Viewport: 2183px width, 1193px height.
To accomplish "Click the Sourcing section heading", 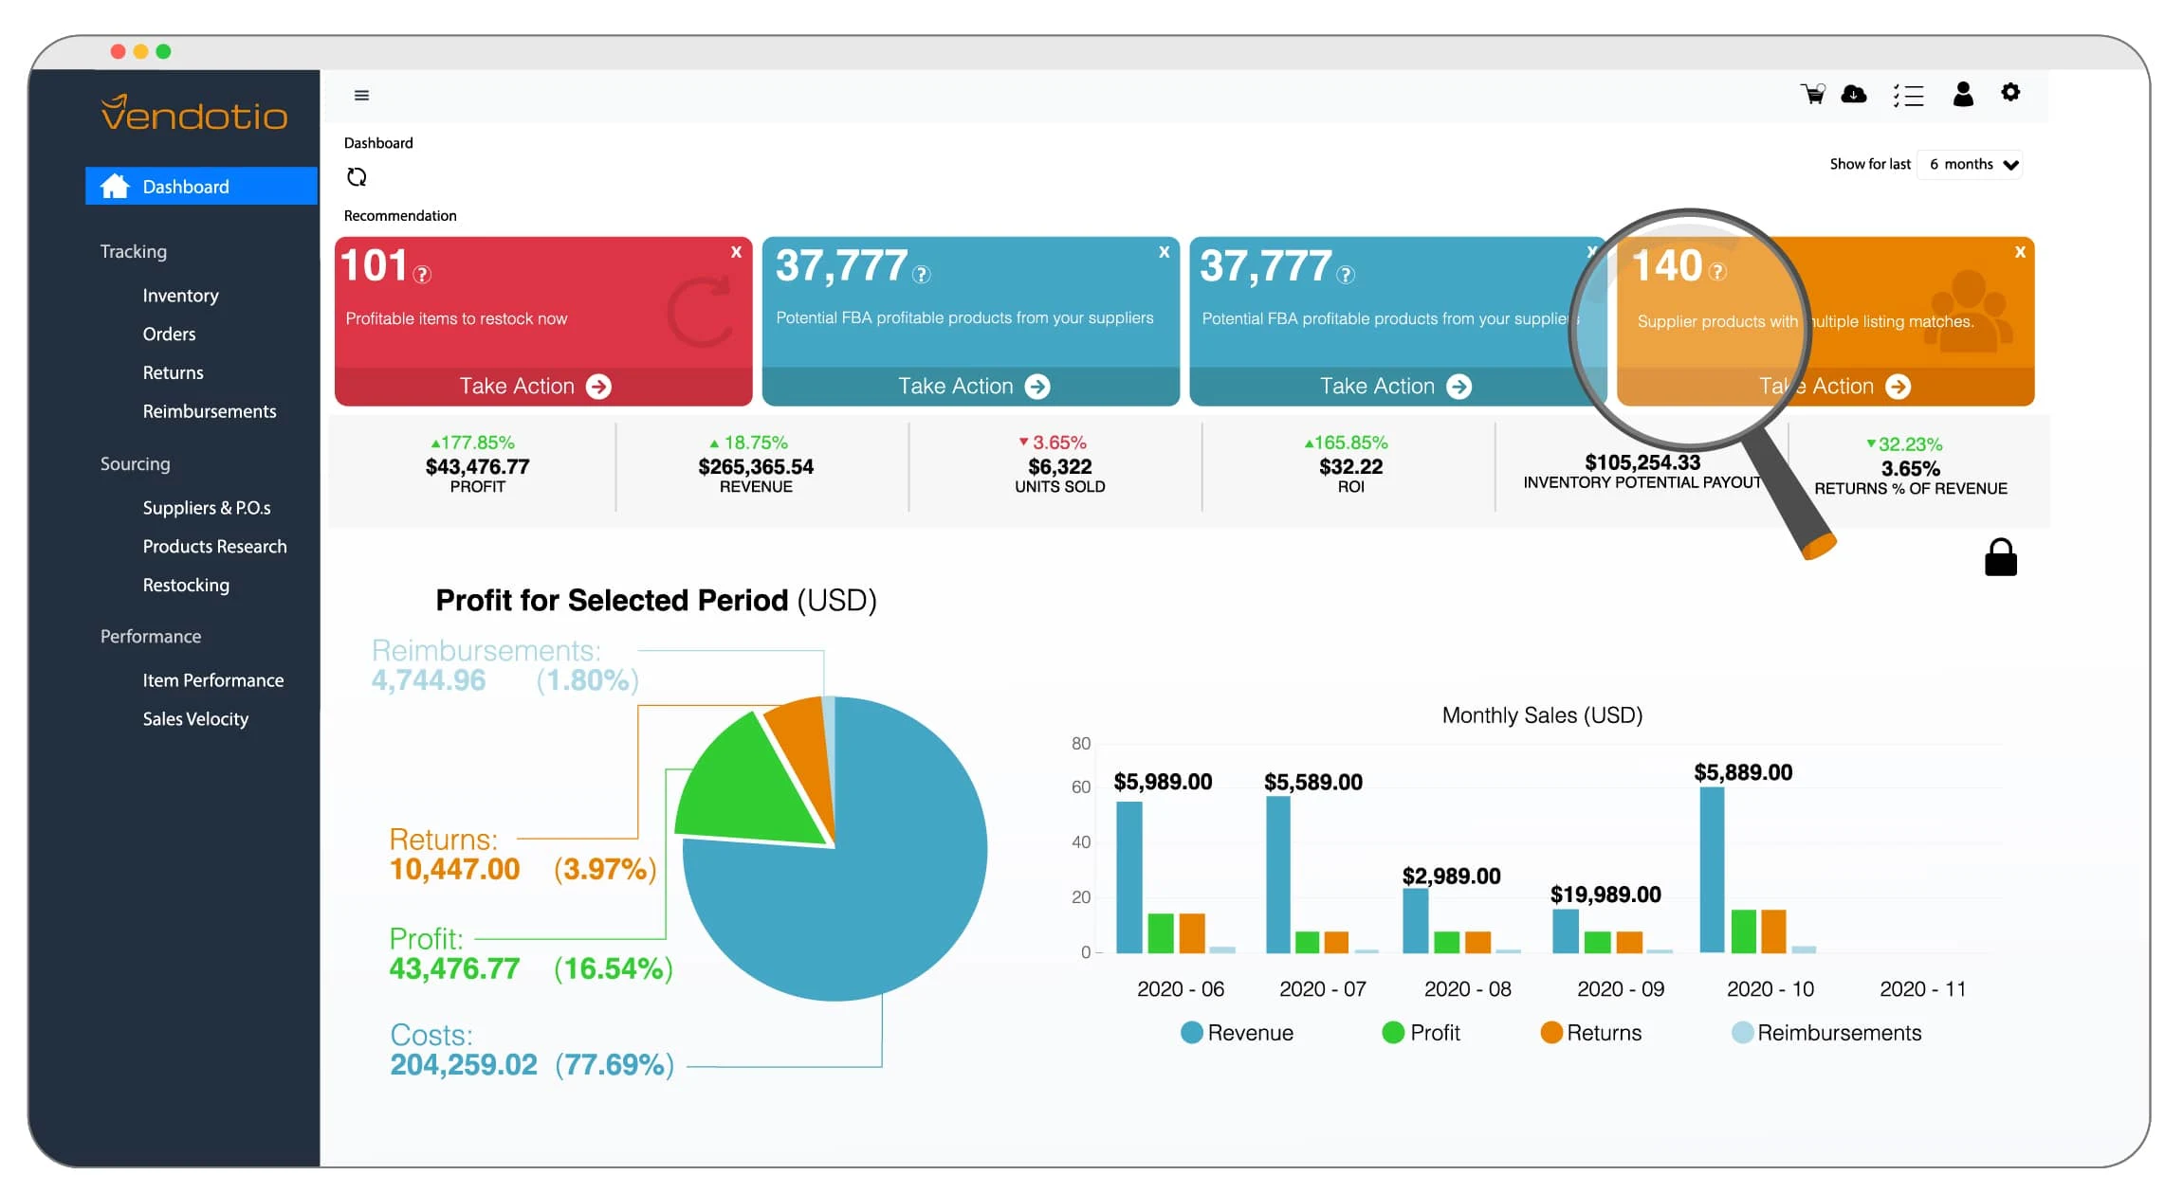I will [x=136, y=464].
